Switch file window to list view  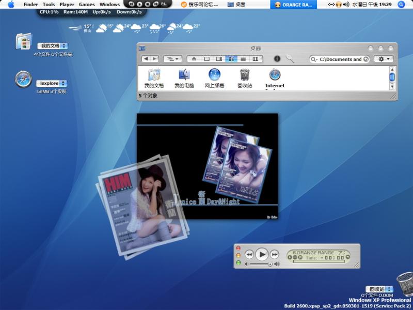tap(243, 59)
